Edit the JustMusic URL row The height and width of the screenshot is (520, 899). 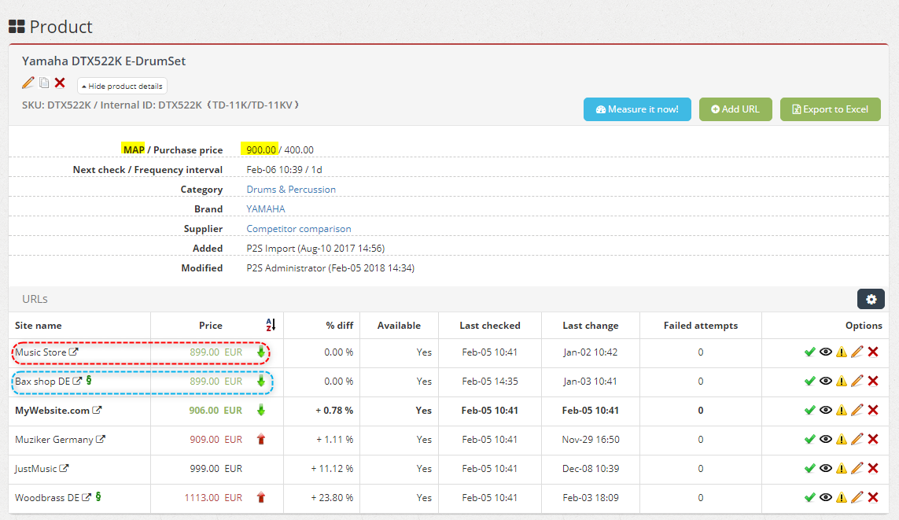tap(857, 468)
